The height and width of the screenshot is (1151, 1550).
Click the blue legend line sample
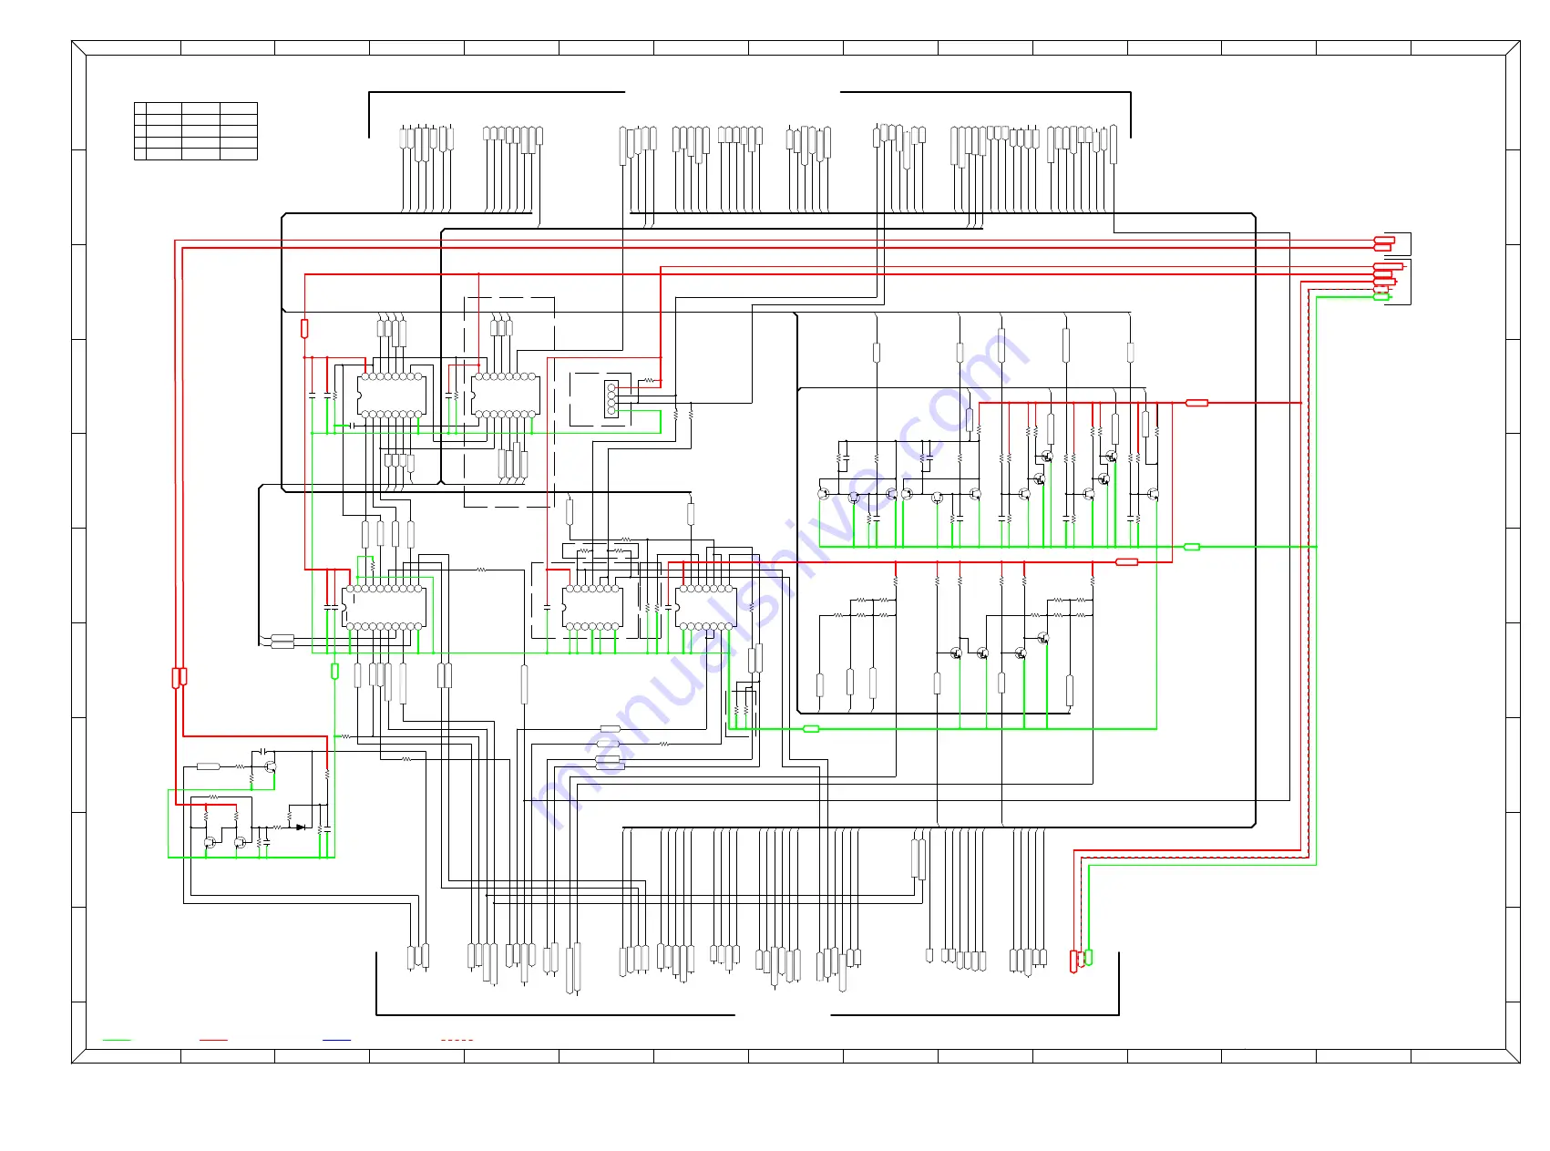(336, 1040)
